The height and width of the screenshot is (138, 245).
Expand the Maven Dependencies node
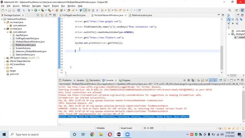coord(5,61)
